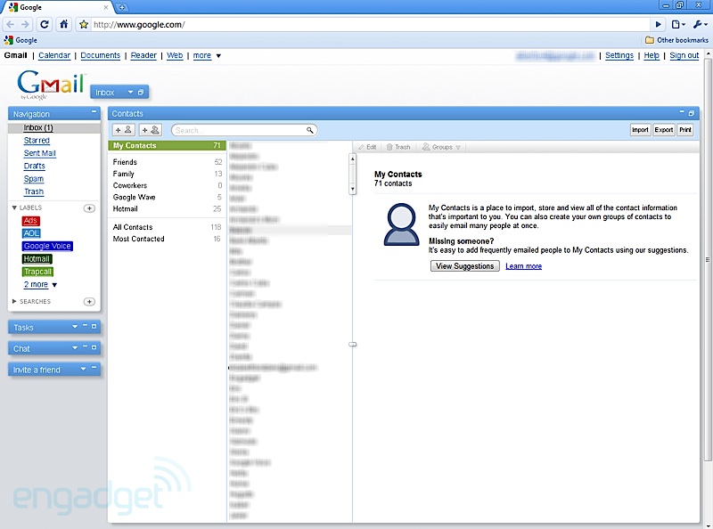Open the wrench tools menu
The image size is (713, 529).
[x=700, y=25]
